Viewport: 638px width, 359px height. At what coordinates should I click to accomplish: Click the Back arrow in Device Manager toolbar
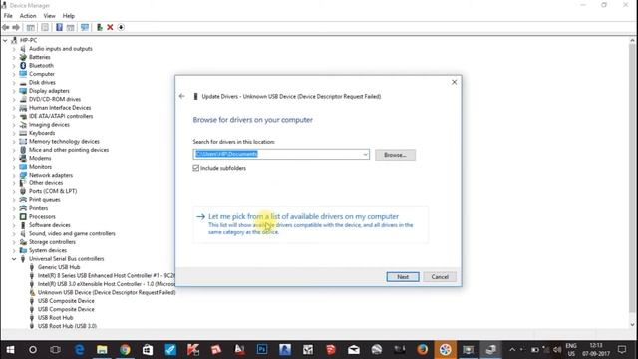[x=6, y=27]
